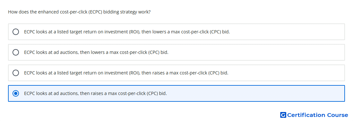Select radio for ROI then raises CPC bid
Viewport: 353px width, 121px height.
[16, 73]
